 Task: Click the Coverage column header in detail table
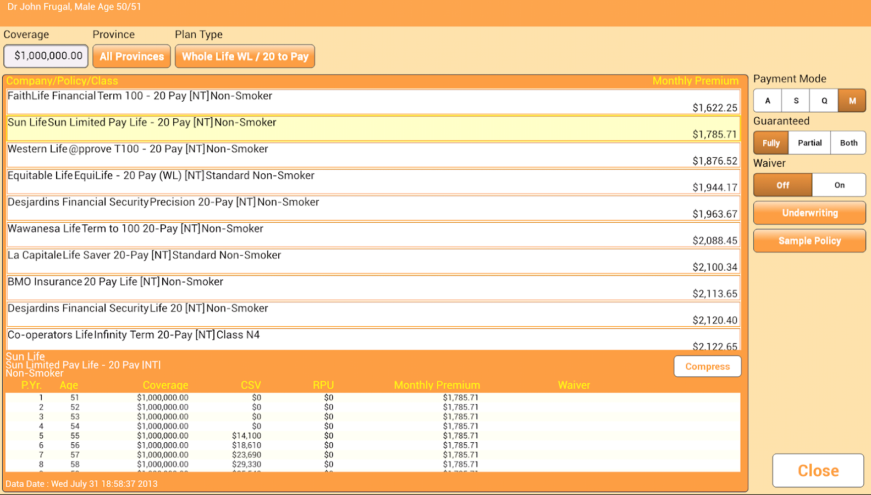click(x=166, y=385)
